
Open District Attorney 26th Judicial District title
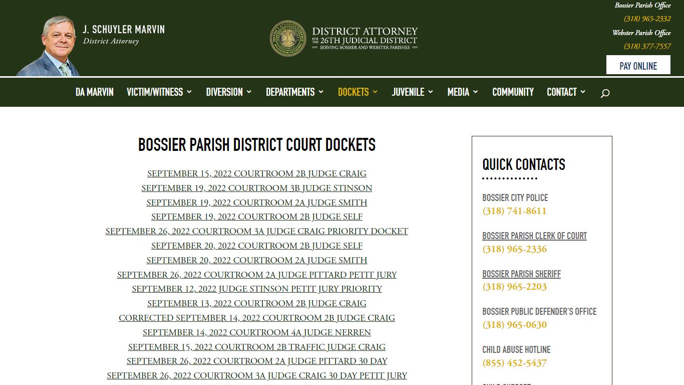pyautogui.click(x=365, y=38)
